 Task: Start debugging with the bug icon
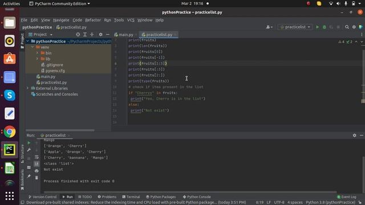pyautogui.click(x=325, y=27)
